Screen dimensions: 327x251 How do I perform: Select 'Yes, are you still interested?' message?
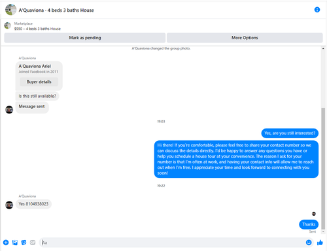pos(290,133)
